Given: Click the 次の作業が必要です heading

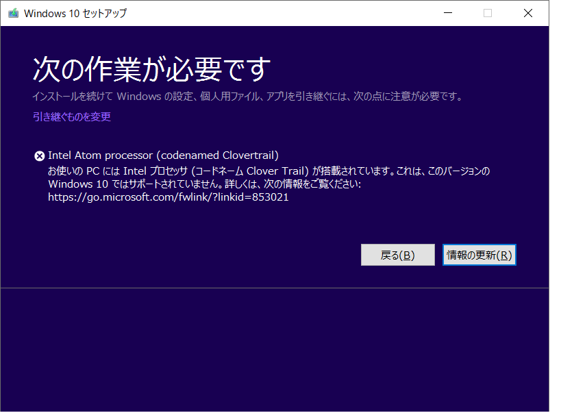Looking at the screenshot, I should (x=151, y=69).
